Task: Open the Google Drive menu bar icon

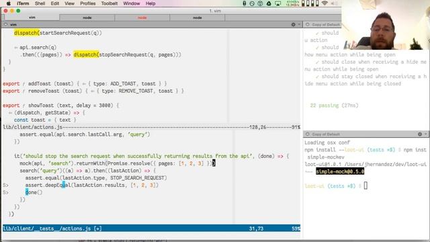Action: point(269,3)
